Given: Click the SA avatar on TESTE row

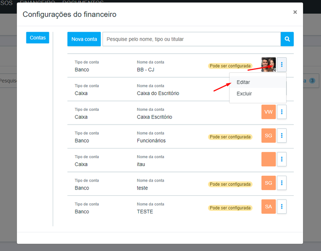Looking at the screenshot, I should [x=268, y=207].
